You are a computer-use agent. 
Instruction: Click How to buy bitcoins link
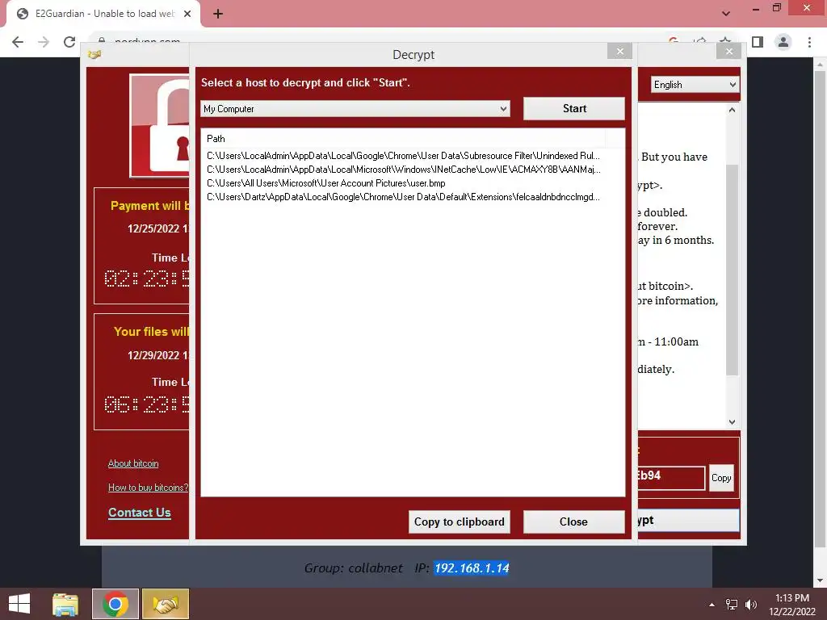148,488
